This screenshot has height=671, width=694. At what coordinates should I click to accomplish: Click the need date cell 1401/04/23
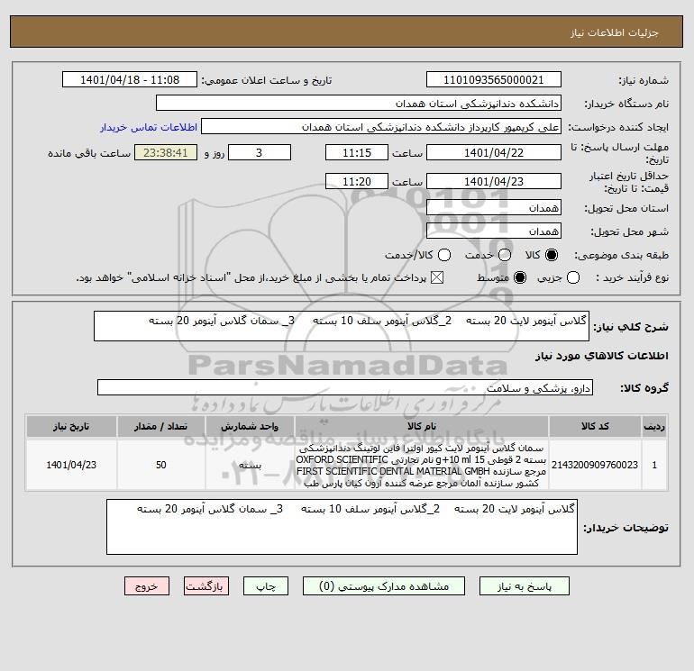(x=71, y=465)
